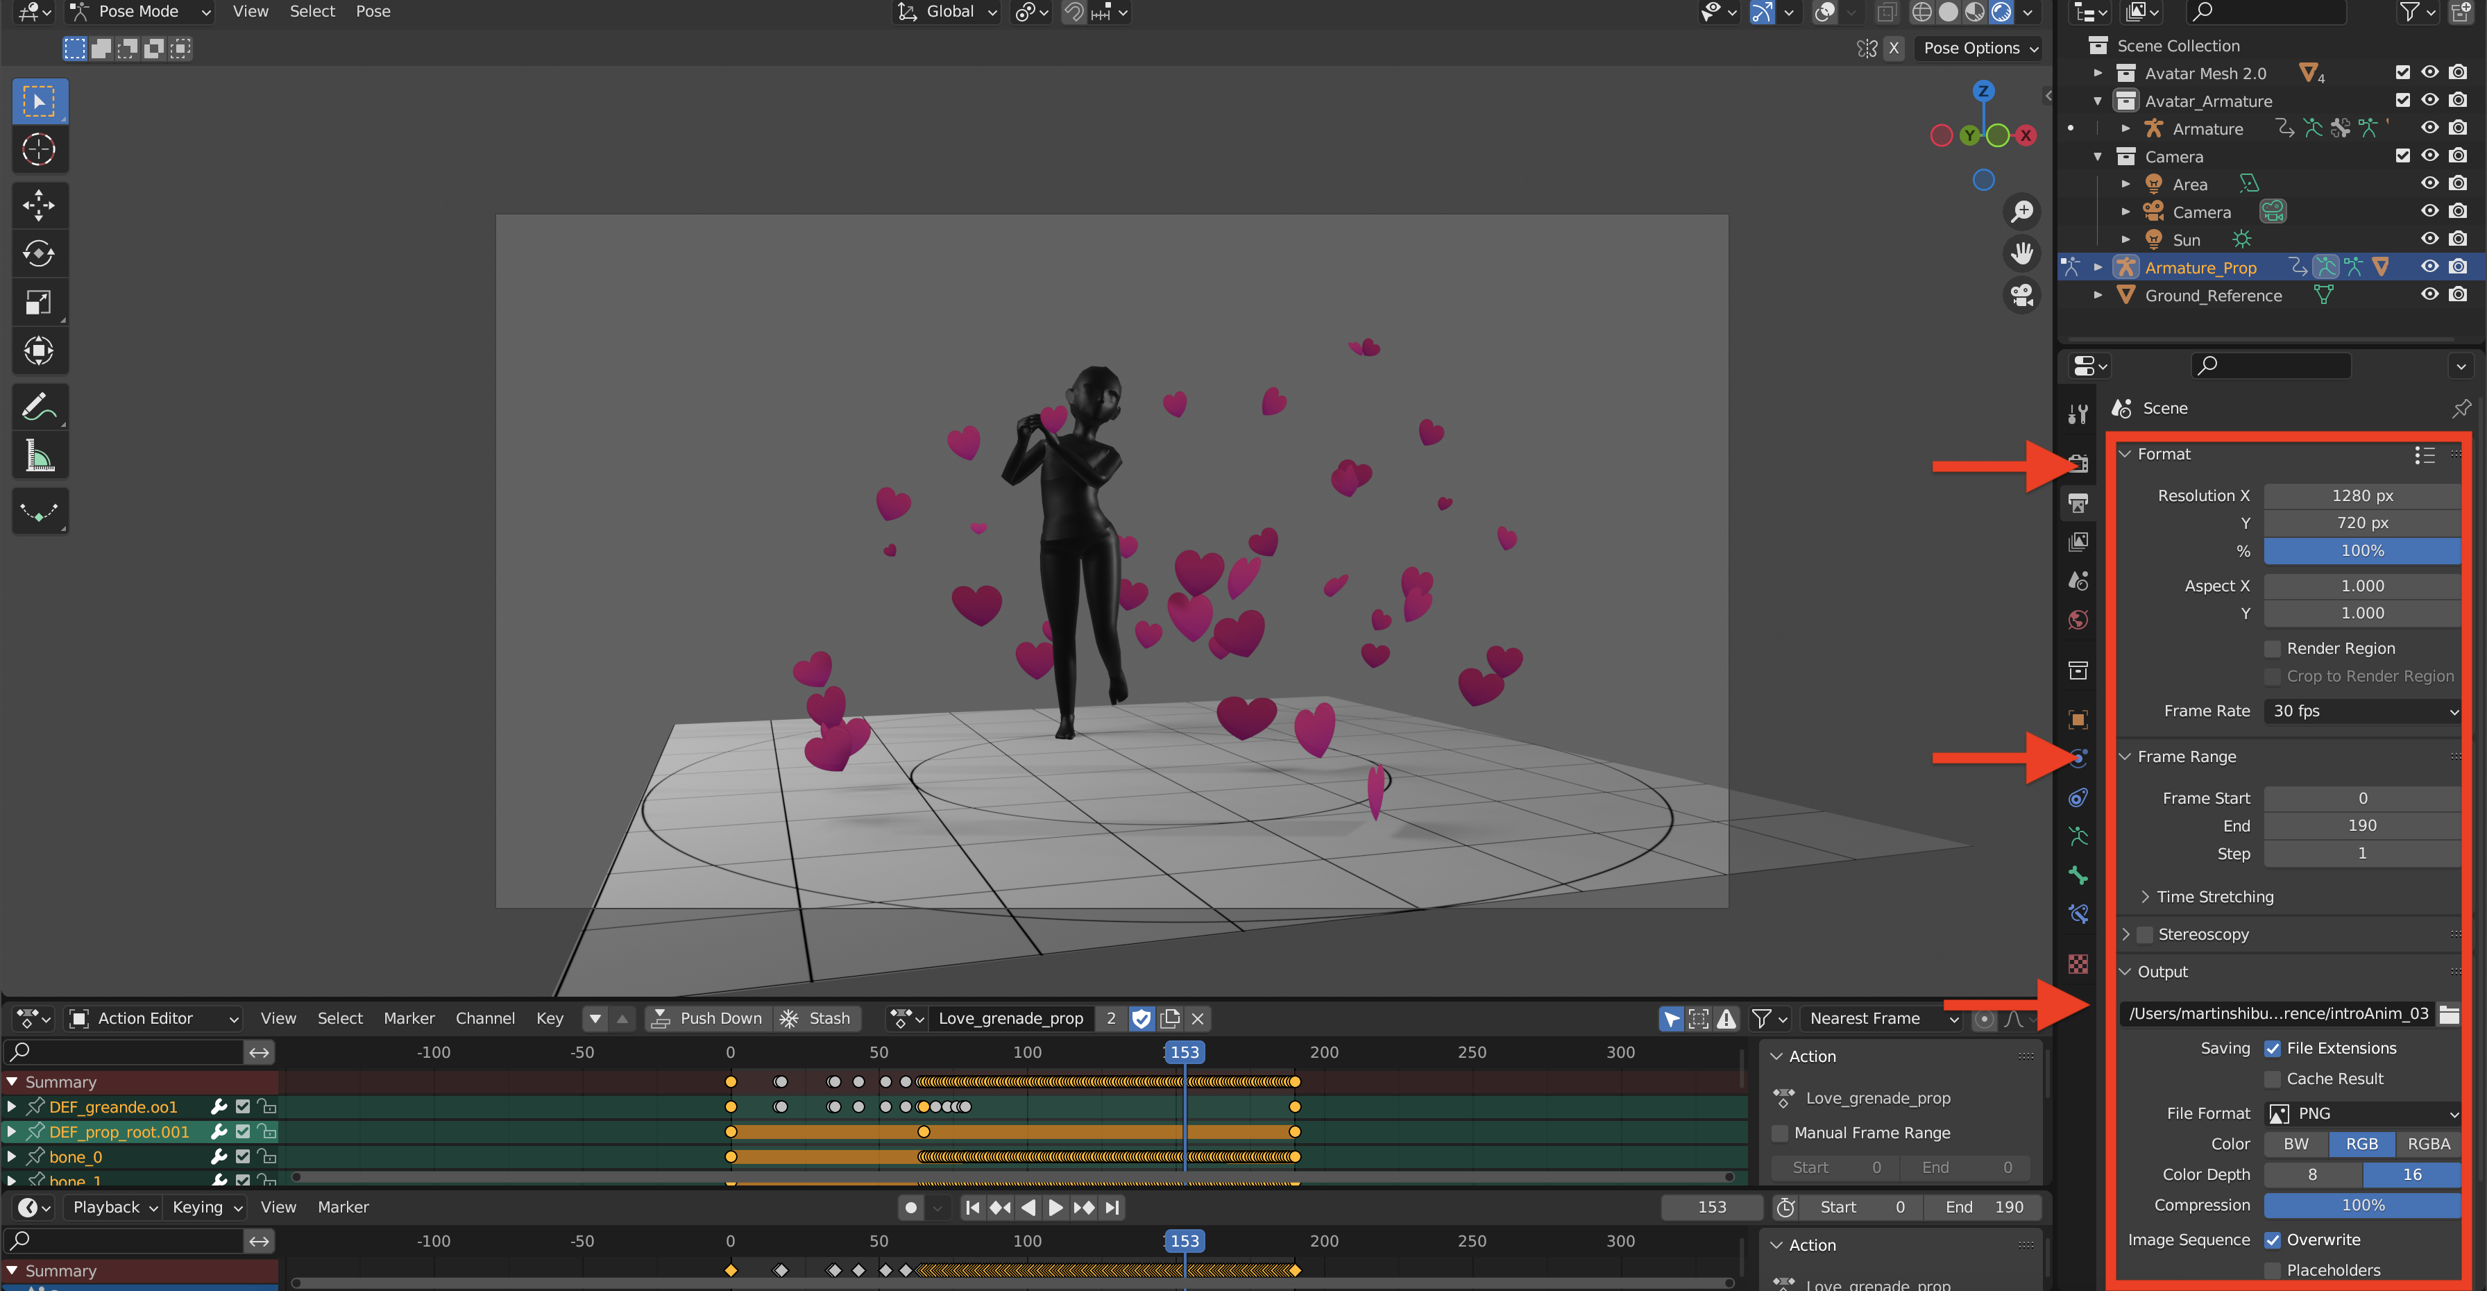Expand the Time Stretching section
The height and width of the screenshot is (1291, 2487).
pos(2214,896)
